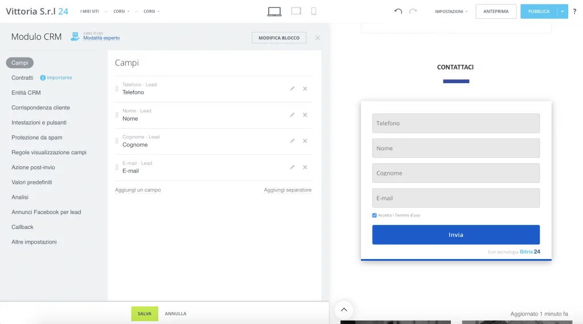Submit form with Invia button

click(456, 235)
